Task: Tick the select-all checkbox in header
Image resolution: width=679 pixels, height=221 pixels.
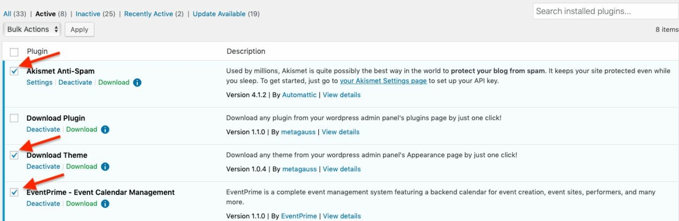Action: pos(14,52)
